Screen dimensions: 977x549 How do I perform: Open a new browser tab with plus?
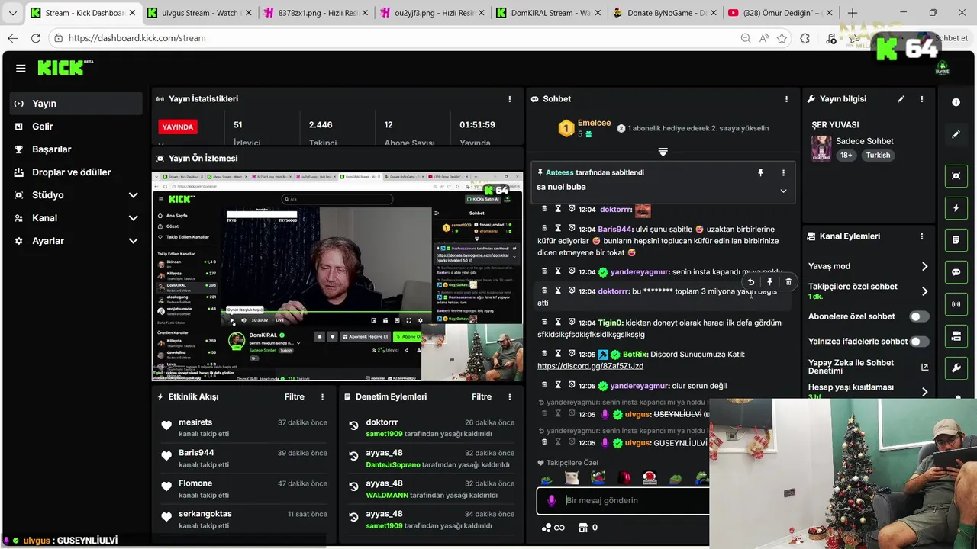coord(853,13)
